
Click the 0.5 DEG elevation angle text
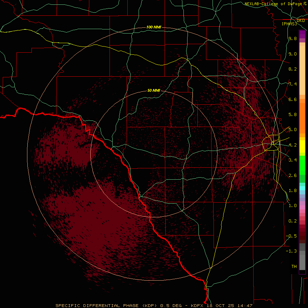point(170,306)
